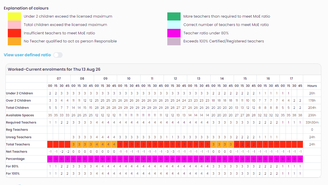Select the Total Teachers row label
The image size is (328, 185).
[18, 144]
